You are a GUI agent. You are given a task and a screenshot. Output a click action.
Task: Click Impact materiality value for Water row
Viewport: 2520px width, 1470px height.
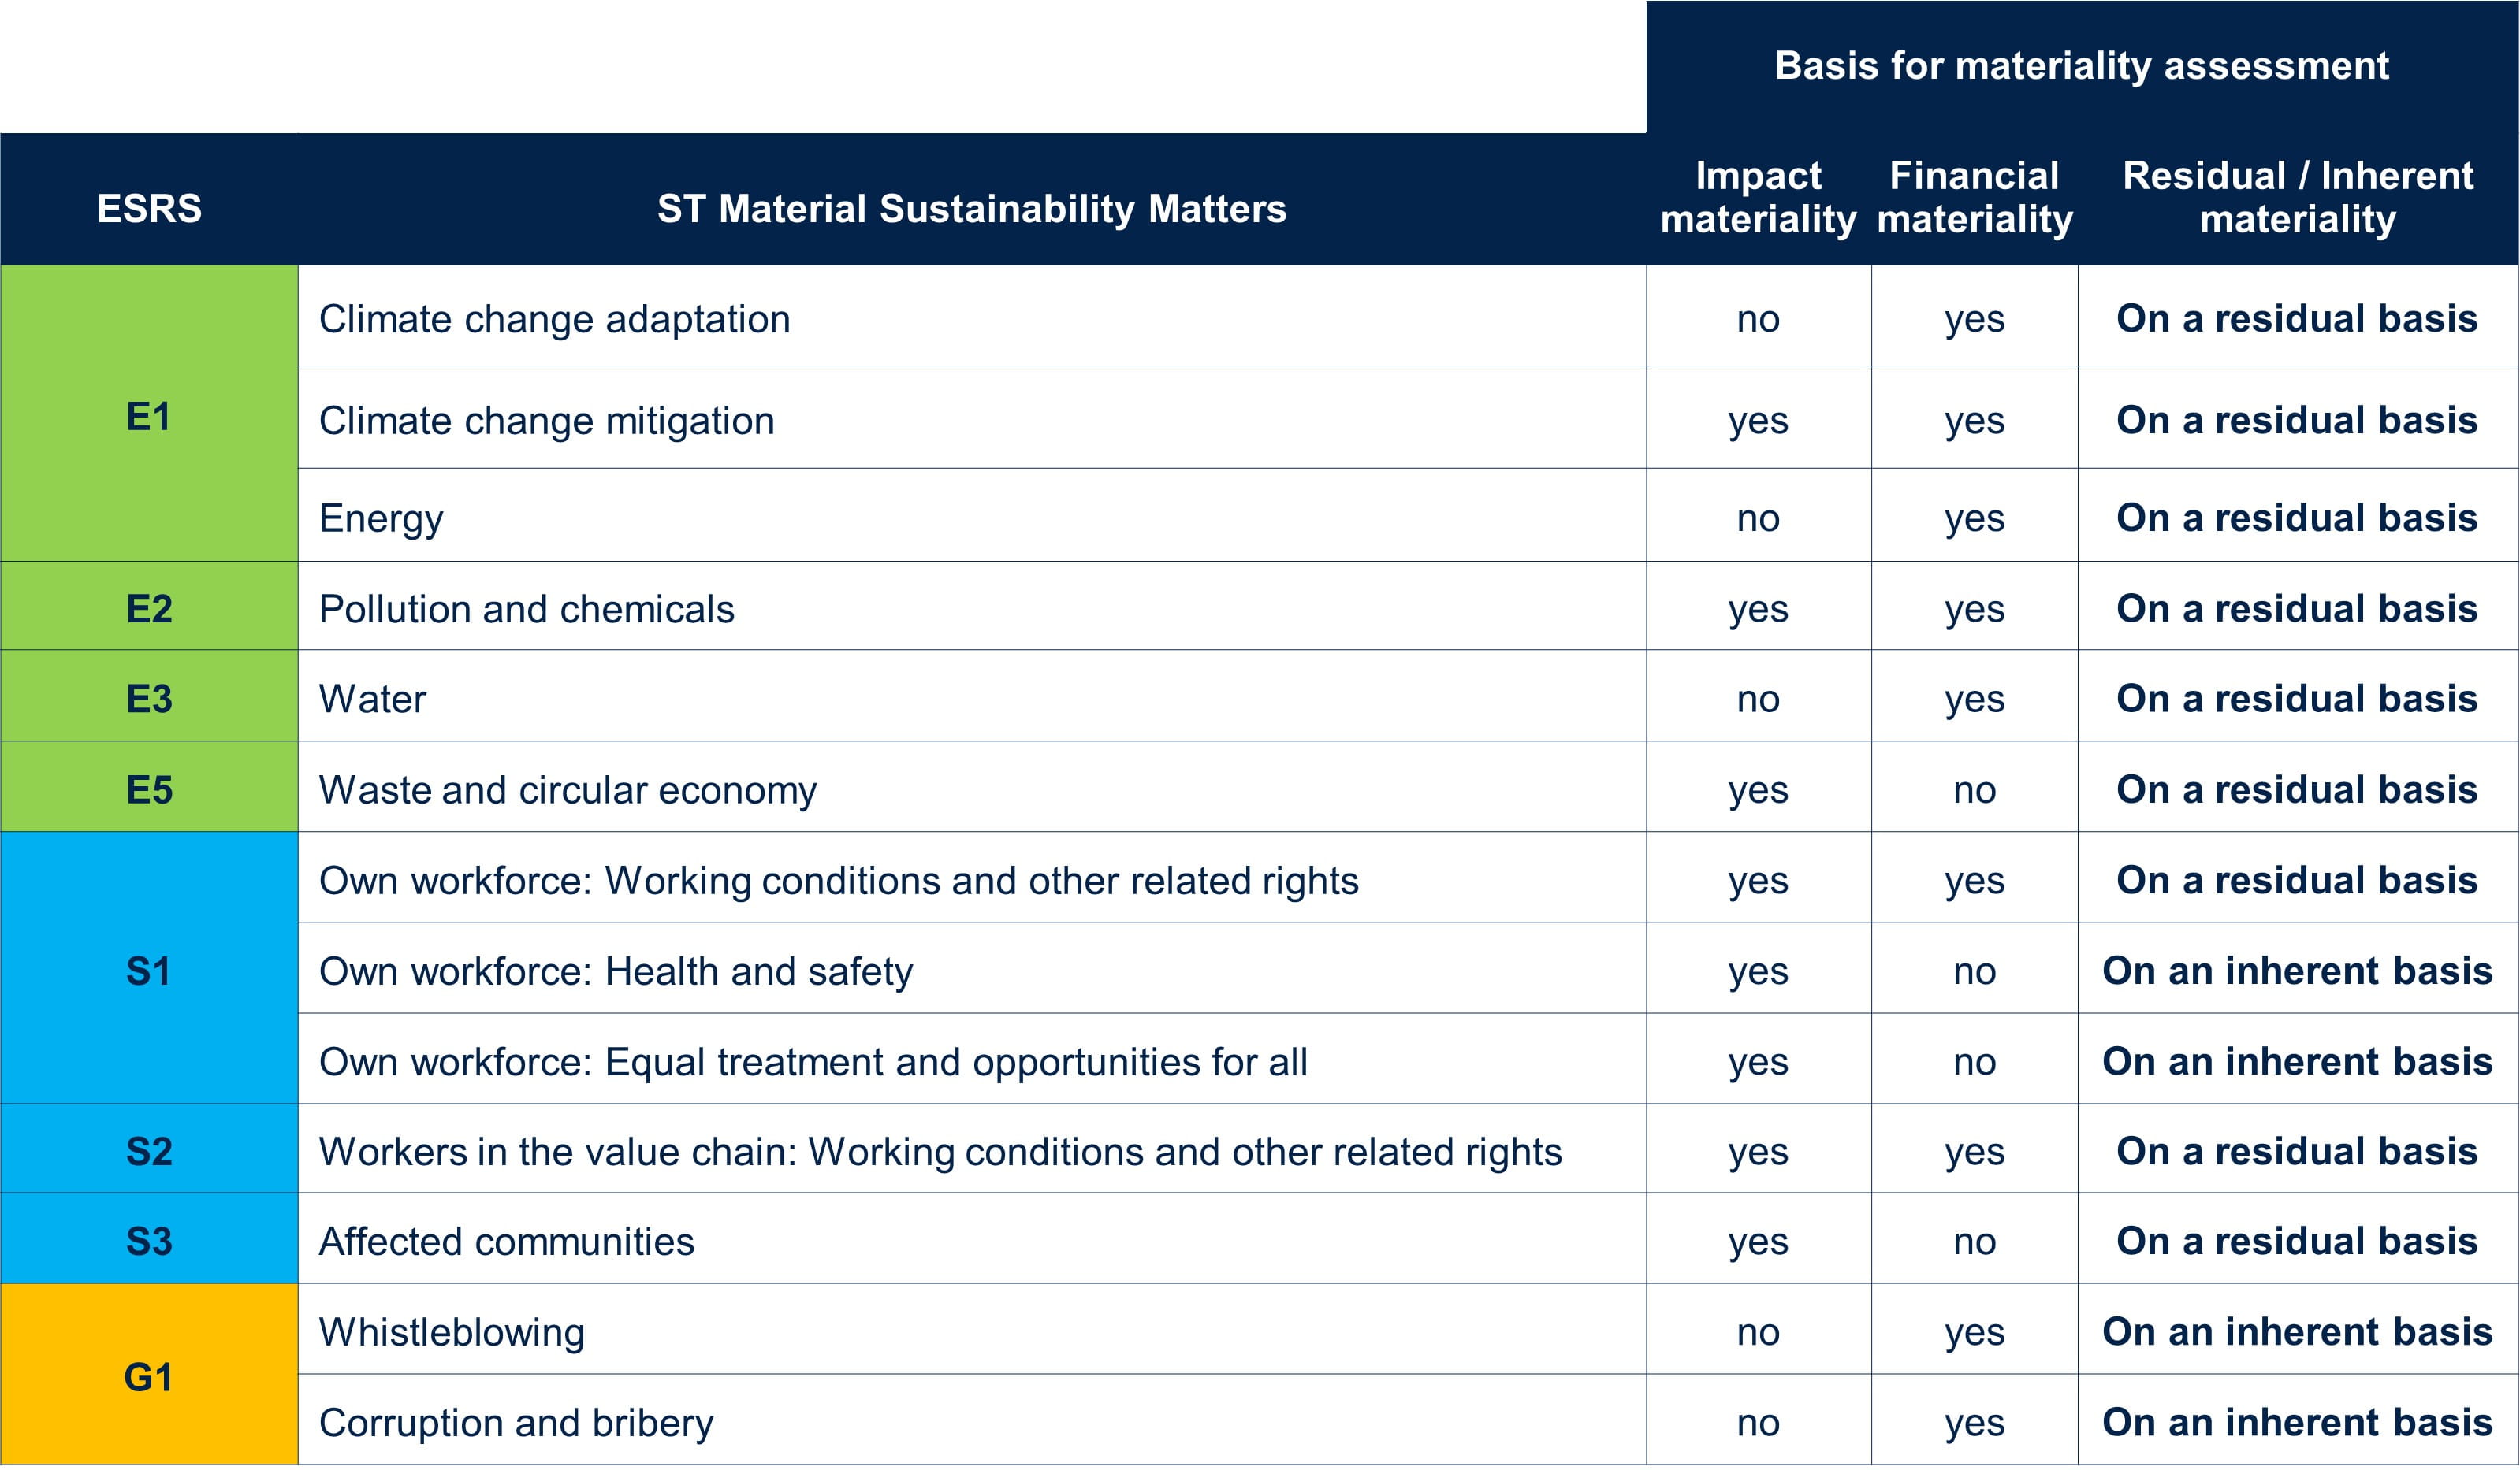click(x=1758, y=699)
